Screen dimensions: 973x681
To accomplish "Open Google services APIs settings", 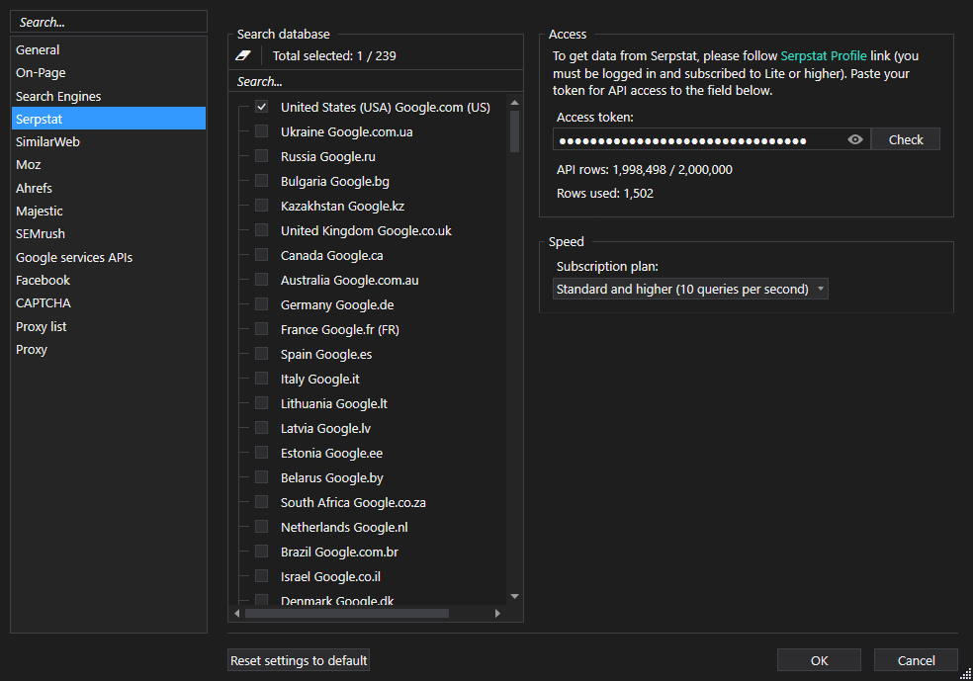I will (x=109, y=257).
